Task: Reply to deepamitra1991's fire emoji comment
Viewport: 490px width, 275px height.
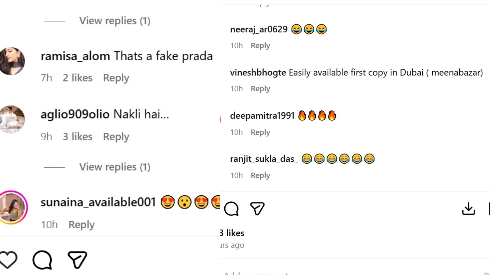Action: pyautogui.click(x=260, y=132)
